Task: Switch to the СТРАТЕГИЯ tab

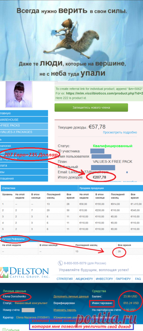Action: coord(65,279)
